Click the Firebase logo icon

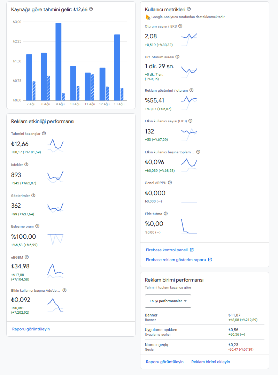pyautogui.click(x=148, y=17)
